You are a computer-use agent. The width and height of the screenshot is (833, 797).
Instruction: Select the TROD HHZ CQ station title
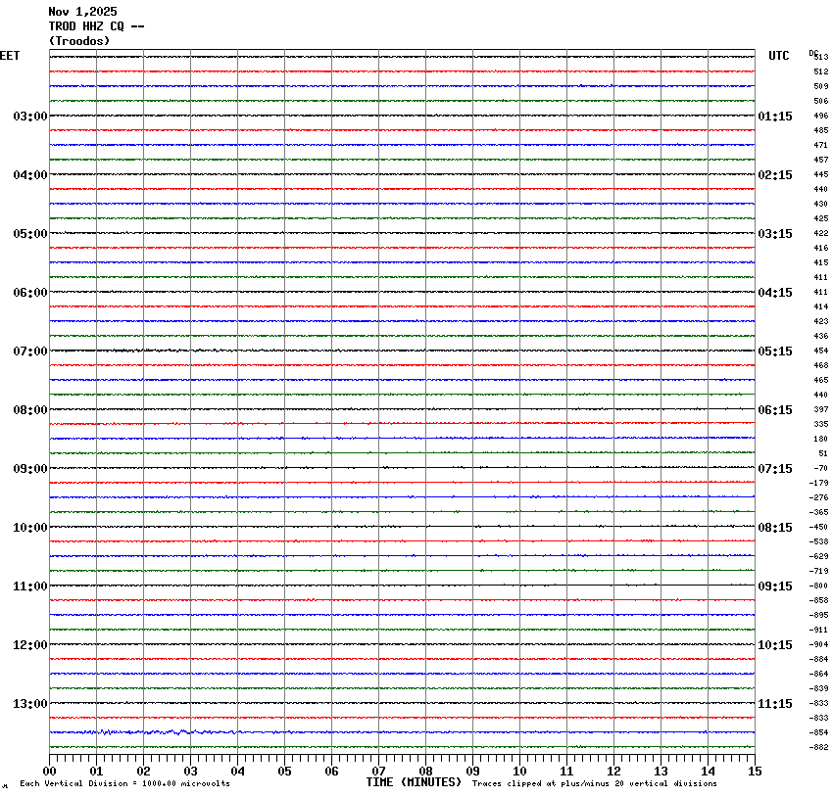[96, 26]
